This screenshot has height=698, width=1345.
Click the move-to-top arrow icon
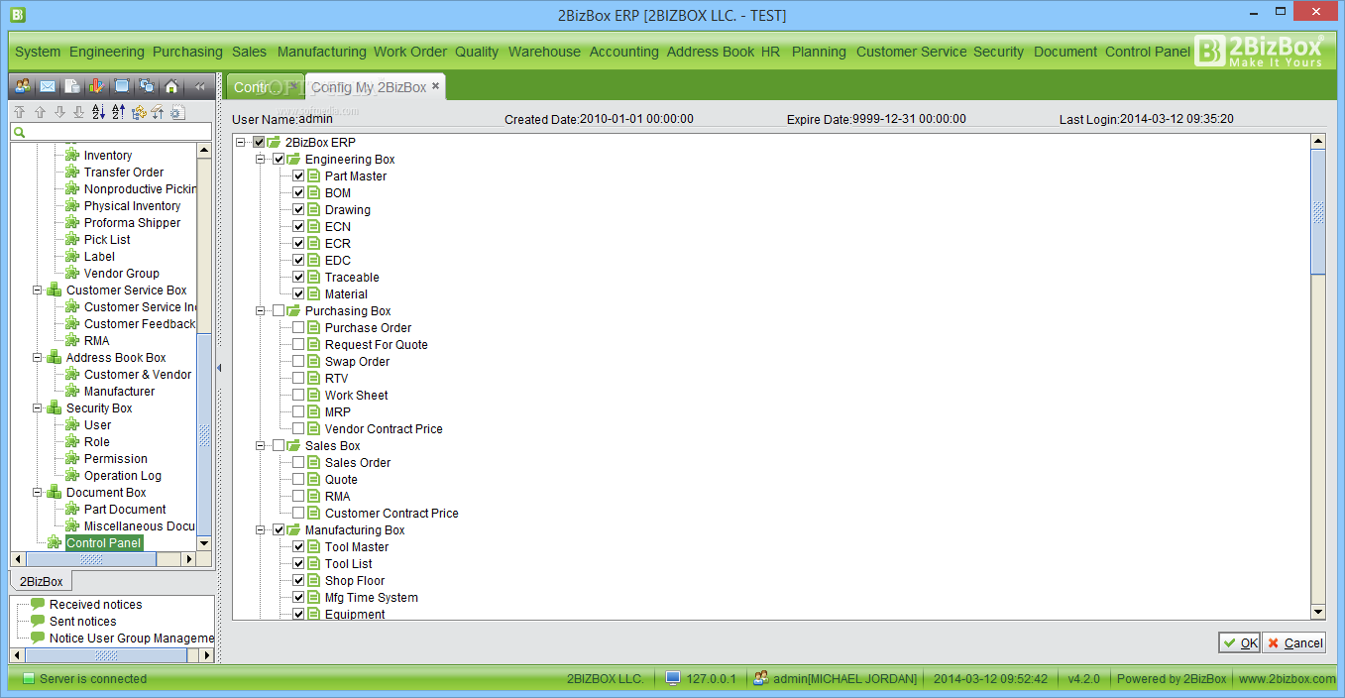[19, 112]
